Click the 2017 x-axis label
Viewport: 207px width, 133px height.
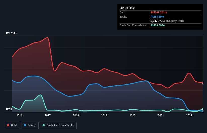(48, 115)
